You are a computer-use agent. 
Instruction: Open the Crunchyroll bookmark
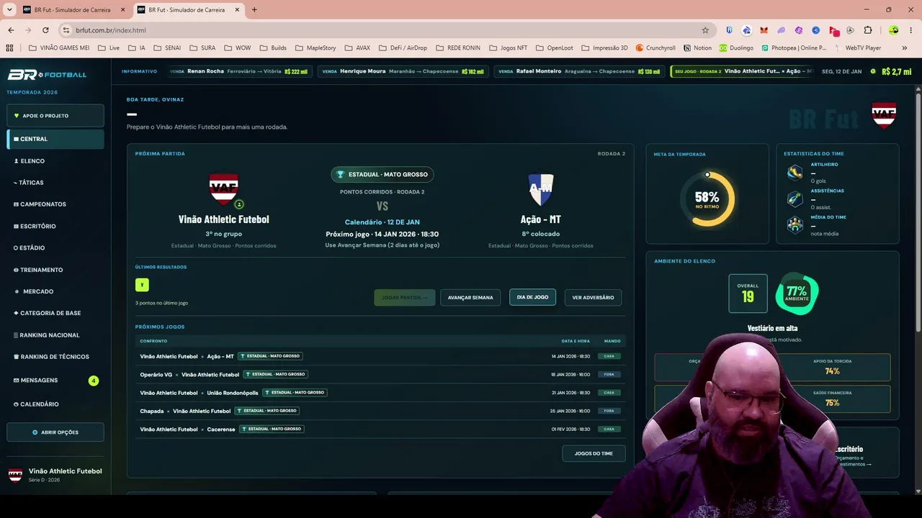654,48
